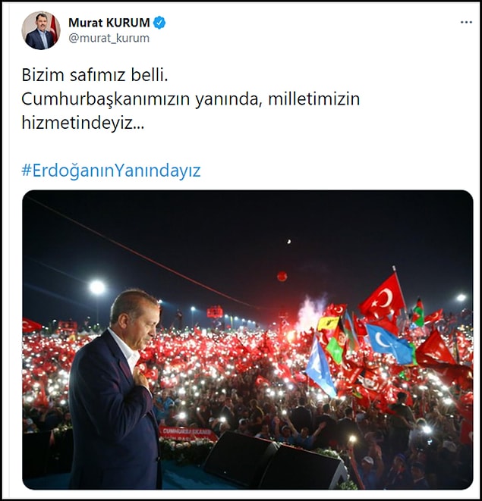Click the yellow flag in the crowd
482x501 pixels.
point(328,324)
